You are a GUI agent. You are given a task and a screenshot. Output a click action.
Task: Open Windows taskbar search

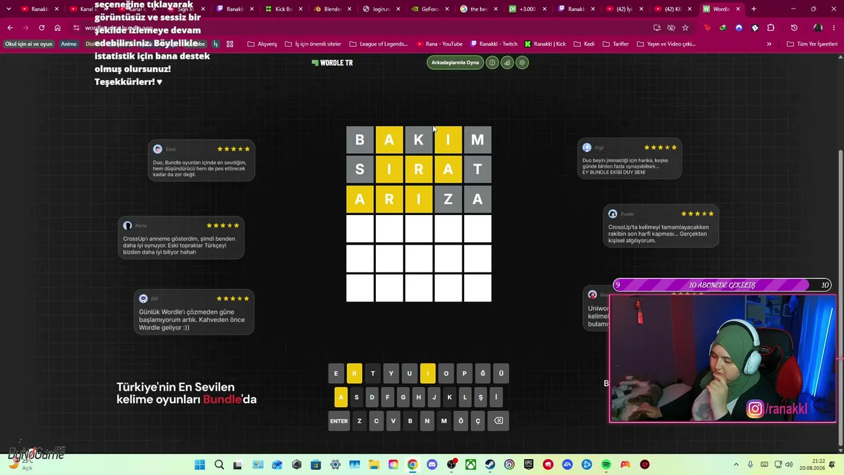pyautogui.click(x=219, y=464)
